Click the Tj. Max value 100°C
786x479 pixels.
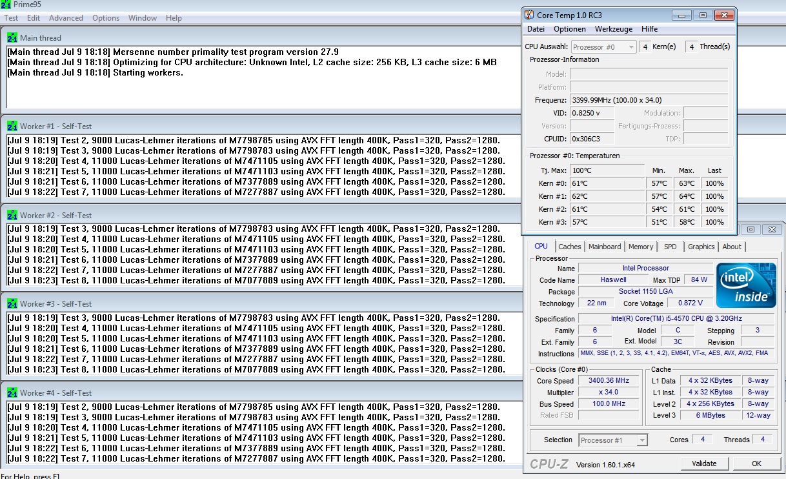(607, 170)
